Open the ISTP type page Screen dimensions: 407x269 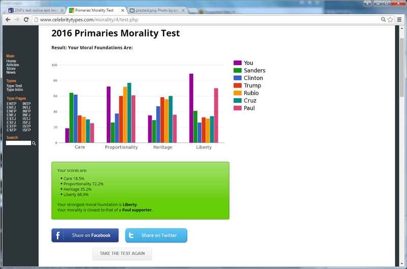coord(26,126)
